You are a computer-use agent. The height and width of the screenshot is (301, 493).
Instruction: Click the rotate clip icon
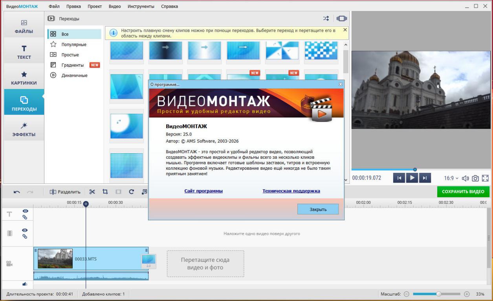[132, 192]
